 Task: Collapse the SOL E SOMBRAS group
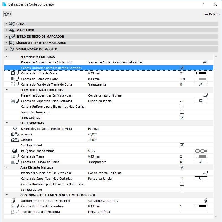[7, 123]
